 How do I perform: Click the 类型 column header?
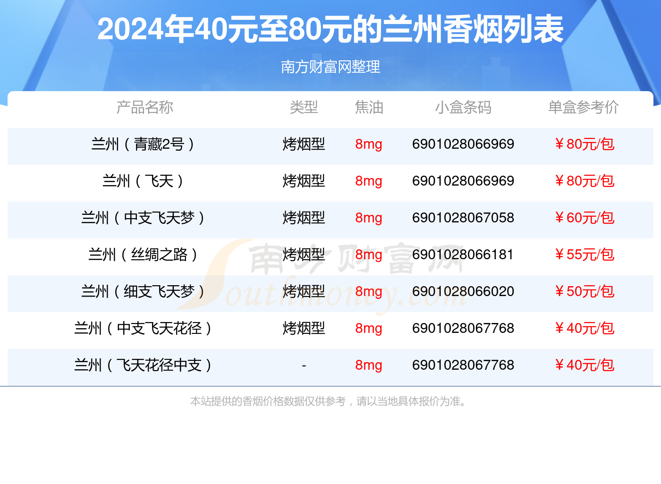click(x=304, y=107)
